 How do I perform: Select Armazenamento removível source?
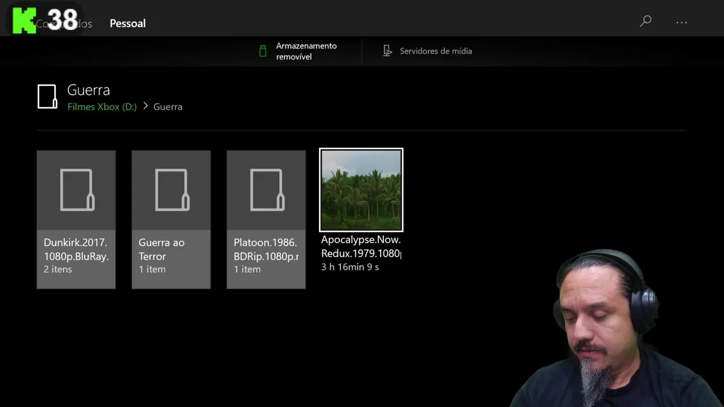pyautogui.click(x=306, y=51)
